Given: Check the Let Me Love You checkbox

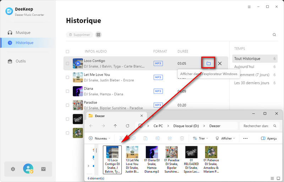Looking at the screenshot, I should tap(67, 77).
